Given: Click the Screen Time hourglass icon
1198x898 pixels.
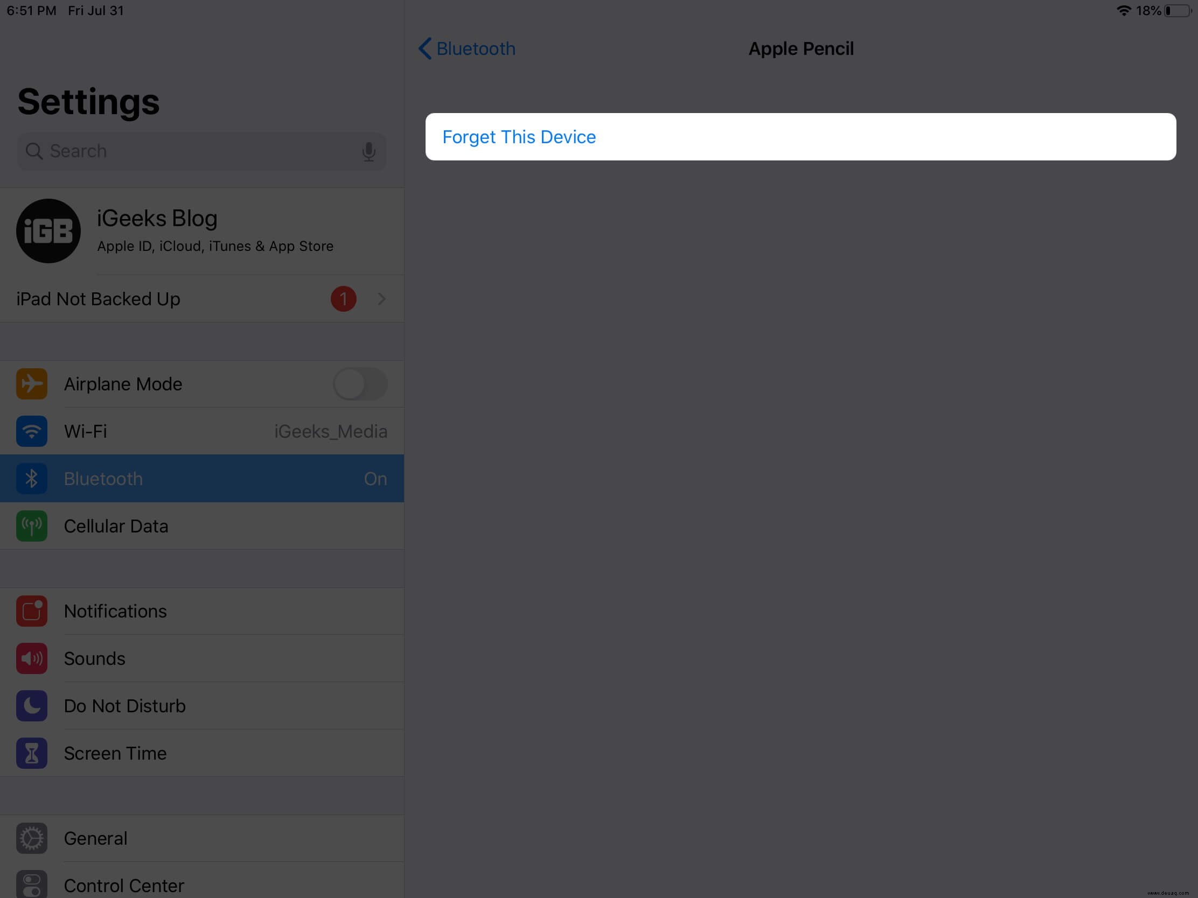Looking at the screenshot, I should [32, 754].
